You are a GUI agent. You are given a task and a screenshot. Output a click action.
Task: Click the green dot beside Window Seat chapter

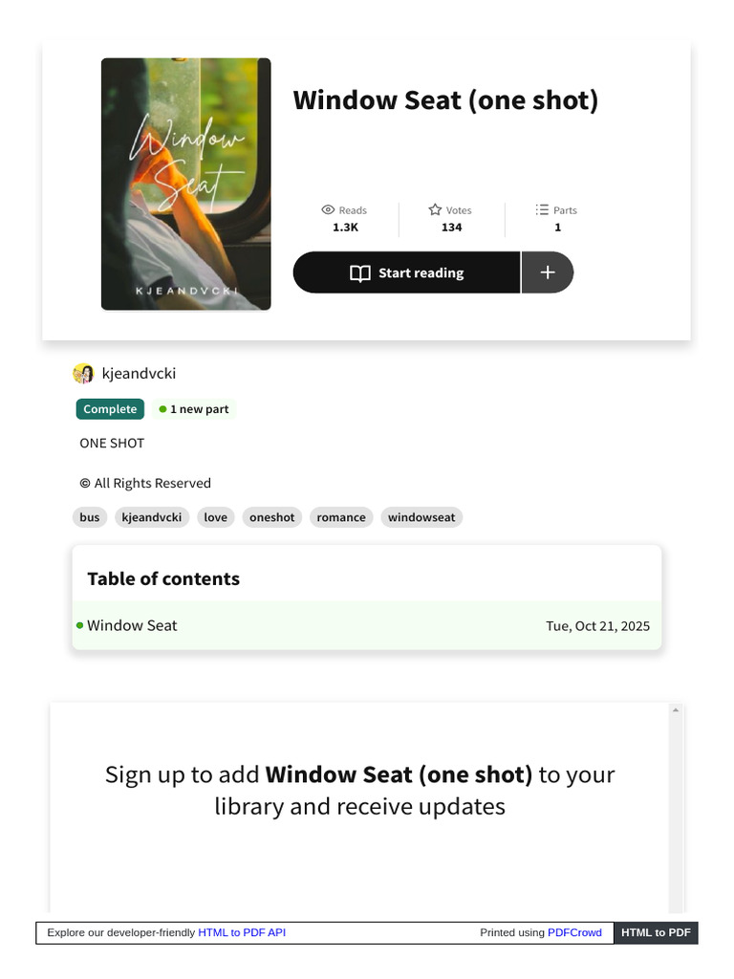point(80,625)
